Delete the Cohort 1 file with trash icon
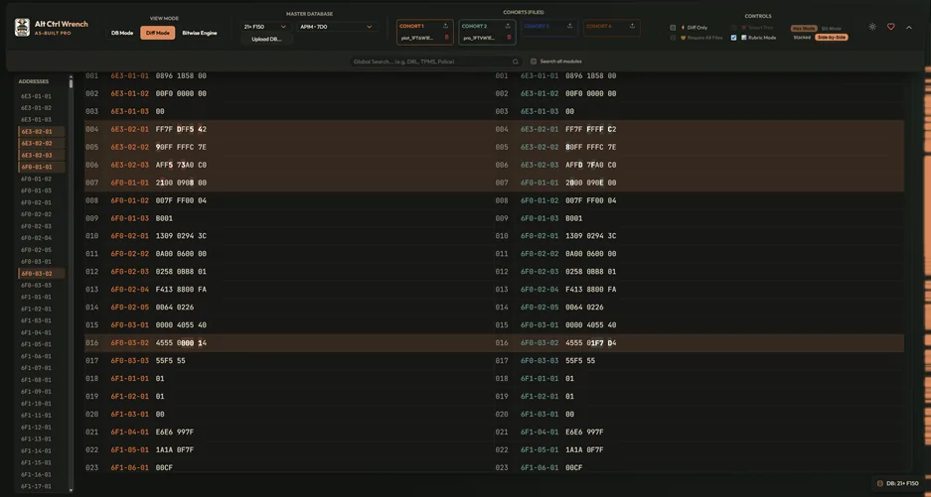Image resolution: width=931 pixels, height=497 pixels. [x=446, y=38]
